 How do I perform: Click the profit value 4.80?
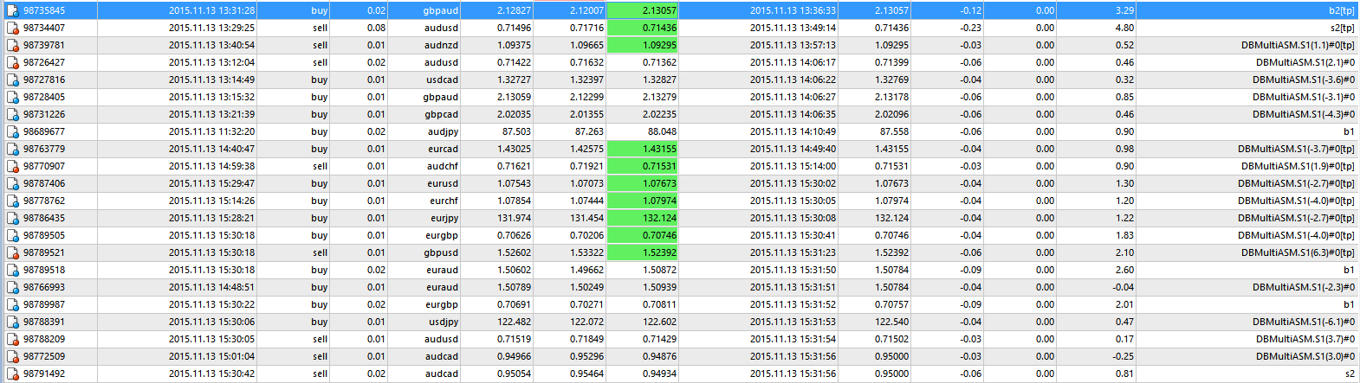pos(1125,28)
